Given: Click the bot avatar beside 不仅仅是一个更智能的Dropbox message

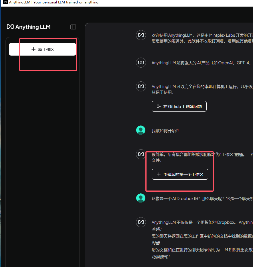Looking at the screenshot, I should tap(141, 222).
